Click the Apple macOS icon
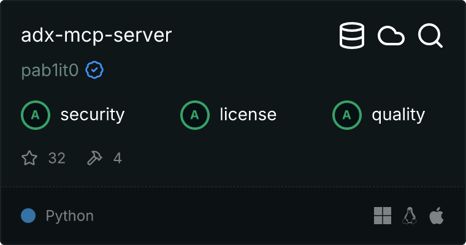Screen dimensions: 466x245 pos(436,216)
